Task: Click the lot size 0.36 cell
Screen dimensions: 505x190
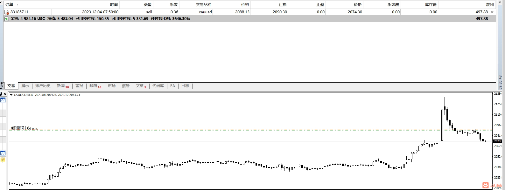Action: coord(174,12)
